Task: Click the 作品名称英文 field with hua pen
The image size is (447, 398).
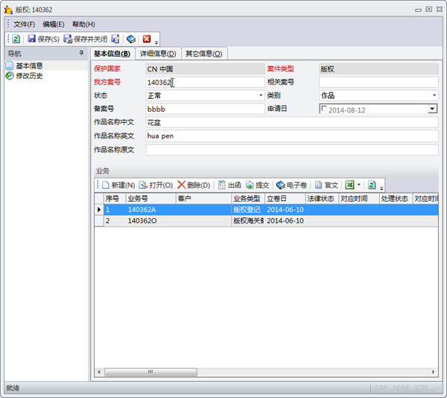Action: (292, 136)
